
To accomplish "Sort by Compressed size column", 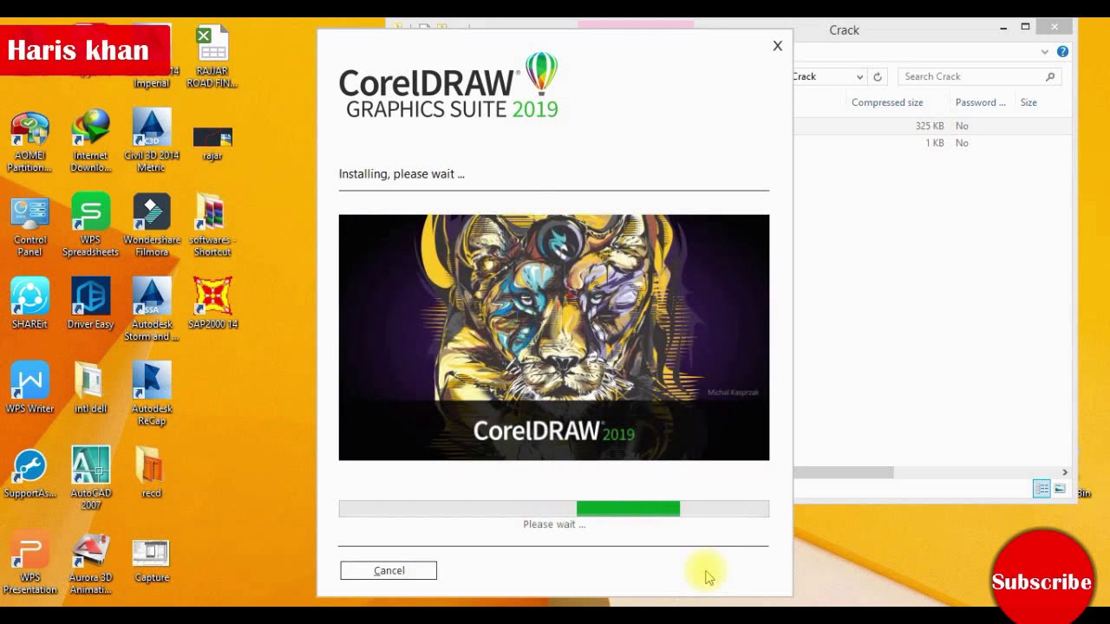I will [x=887, y=102].
